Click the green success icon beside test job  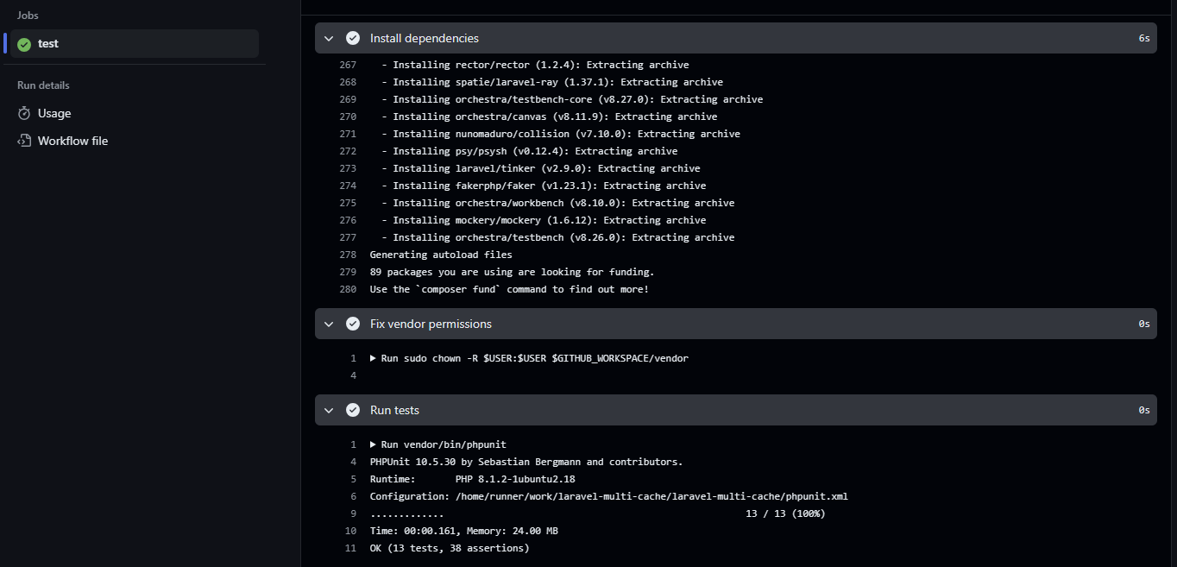click(x=24, y=44)
